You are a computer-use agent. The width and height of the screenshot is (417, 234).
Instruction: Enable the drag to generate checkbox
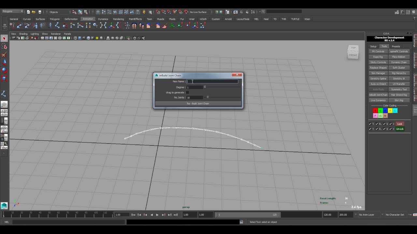click(x=187, y=93)
